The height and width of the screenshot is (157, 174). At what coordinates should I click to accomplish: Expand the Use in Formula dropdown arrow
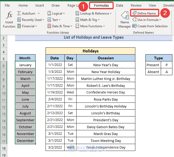[x=160, y=20]
